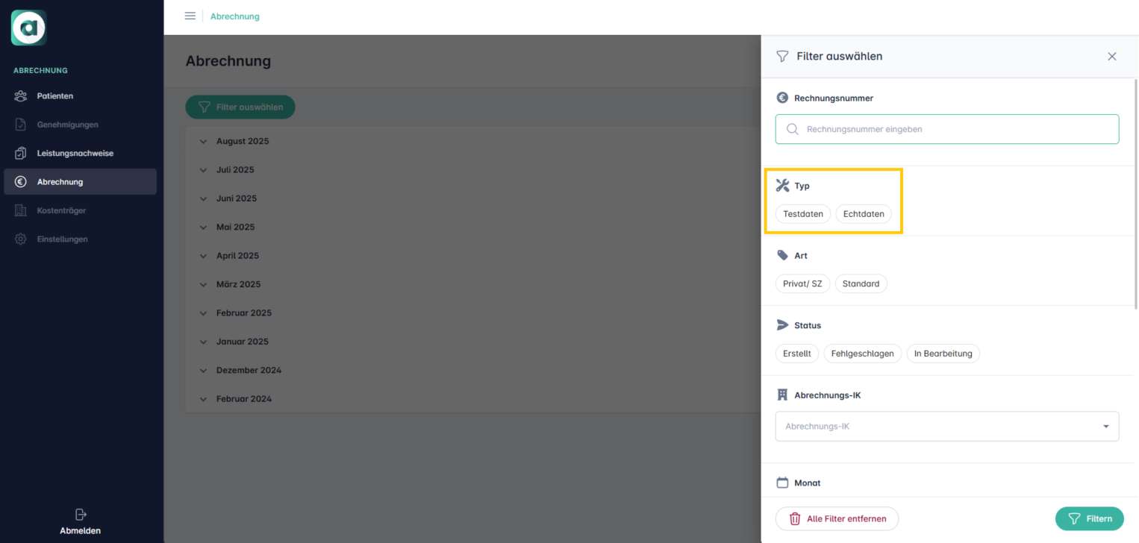Close the filter panel with X
The height and width of the screenshot is (543, 1139).
(1111, 57)
